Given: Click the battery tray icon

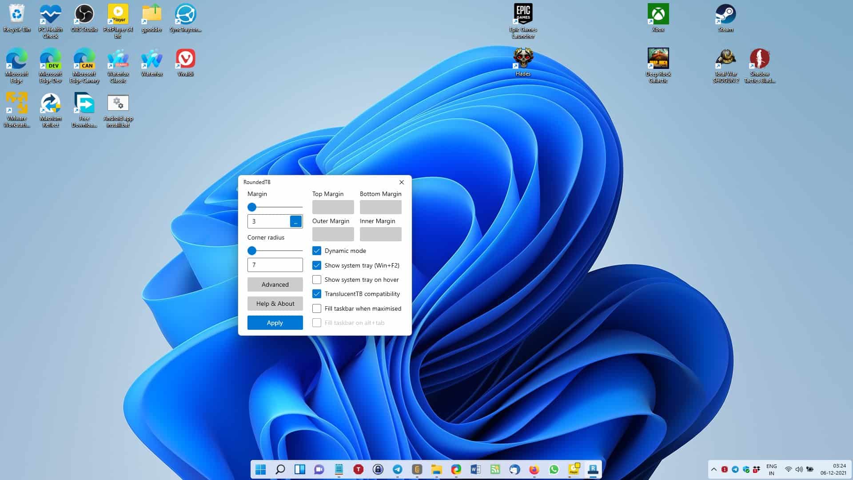Looking at the screenshot, I should [x=810, y=469].
